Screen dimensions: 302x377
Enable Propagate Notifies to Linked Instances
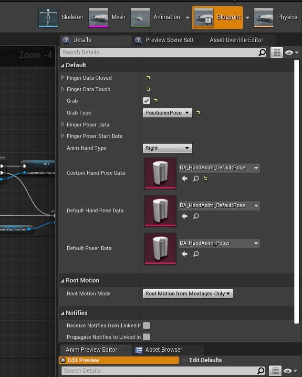(x=146, y=337)
